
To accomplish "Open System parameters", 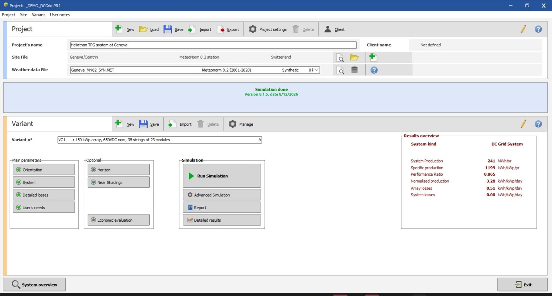I will [x=44, y=182].
